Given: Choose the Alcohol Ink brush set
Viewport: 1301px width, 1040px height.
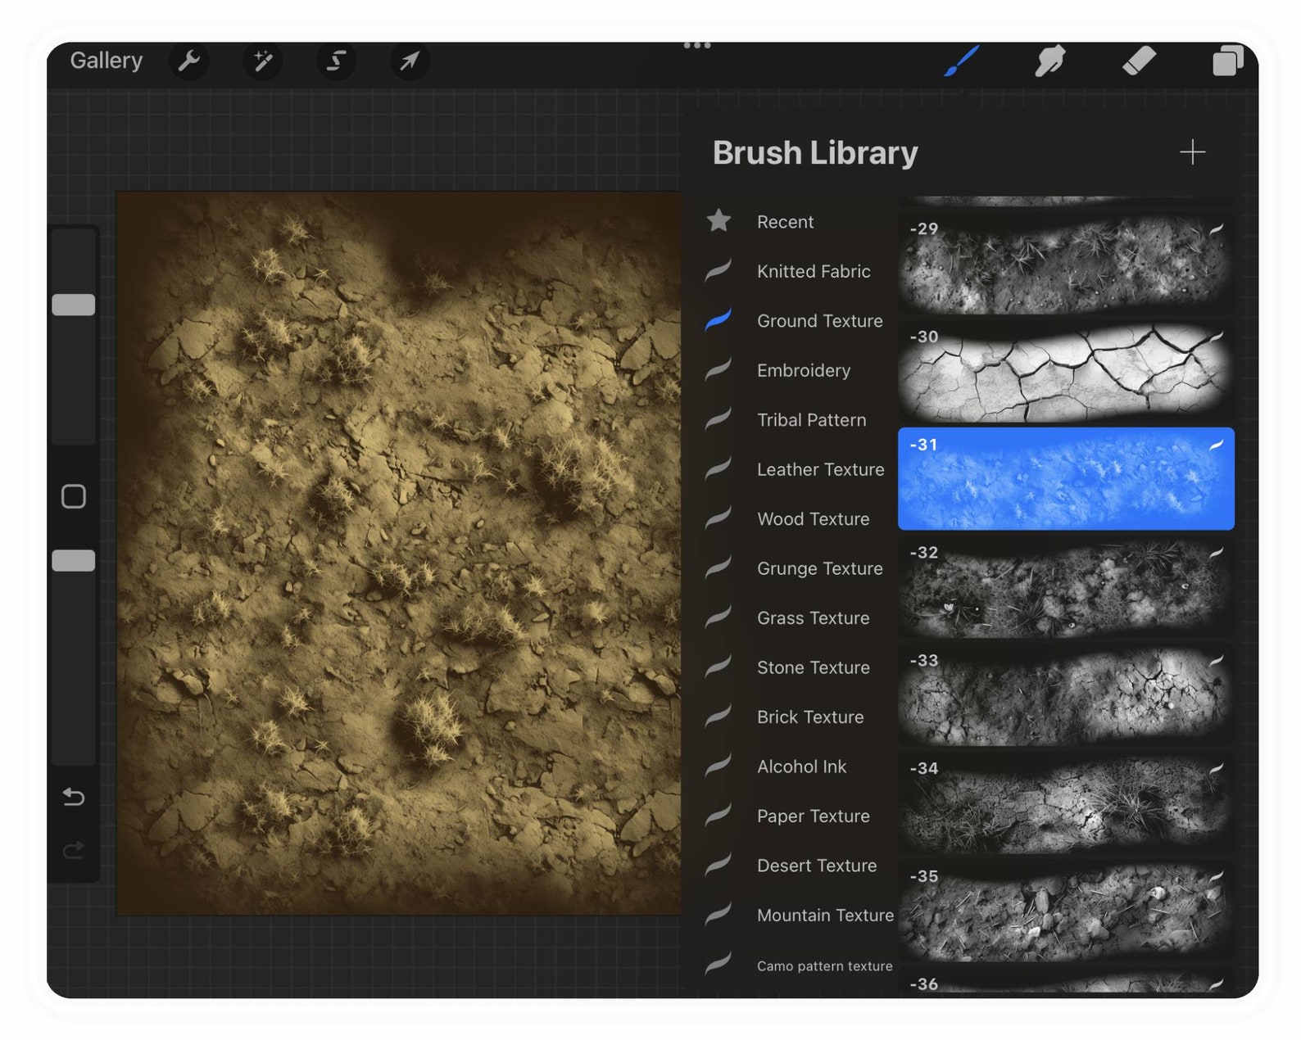Looking at the screenshot, I should coord(801,766).
